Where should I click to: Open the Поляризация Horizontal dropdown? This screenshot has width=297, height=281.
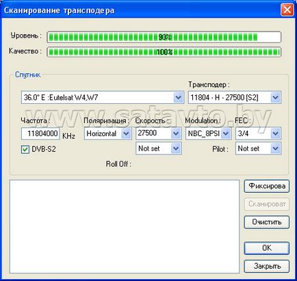pos(126,133)
